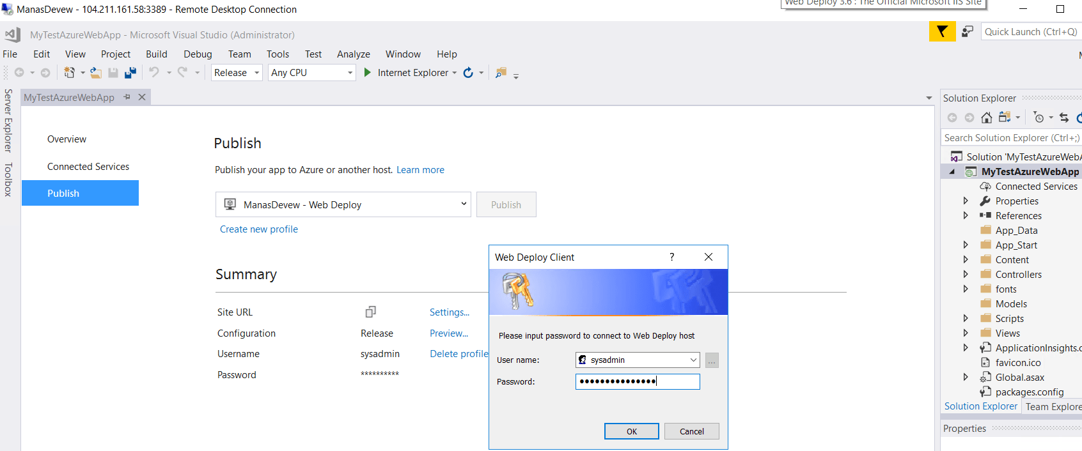Switch to the Overview page
This screenshot has height=451, width=1082.
tap(67, 139)
